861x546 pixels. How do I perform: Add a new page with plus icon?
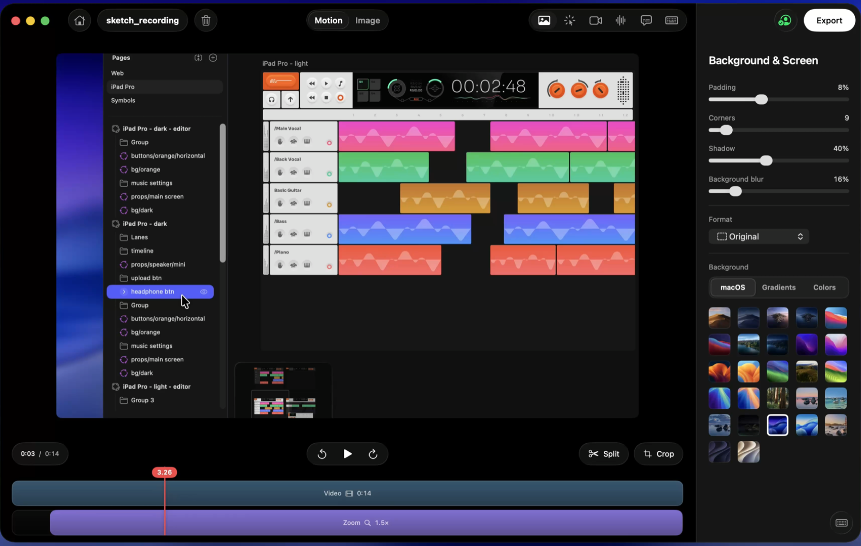coord(213,57)
